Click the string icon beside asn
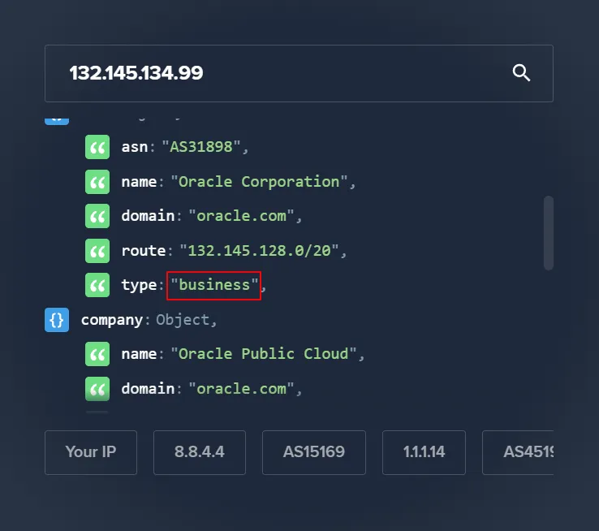Viewport: 599px width, 531px height. tap(97, 147)
